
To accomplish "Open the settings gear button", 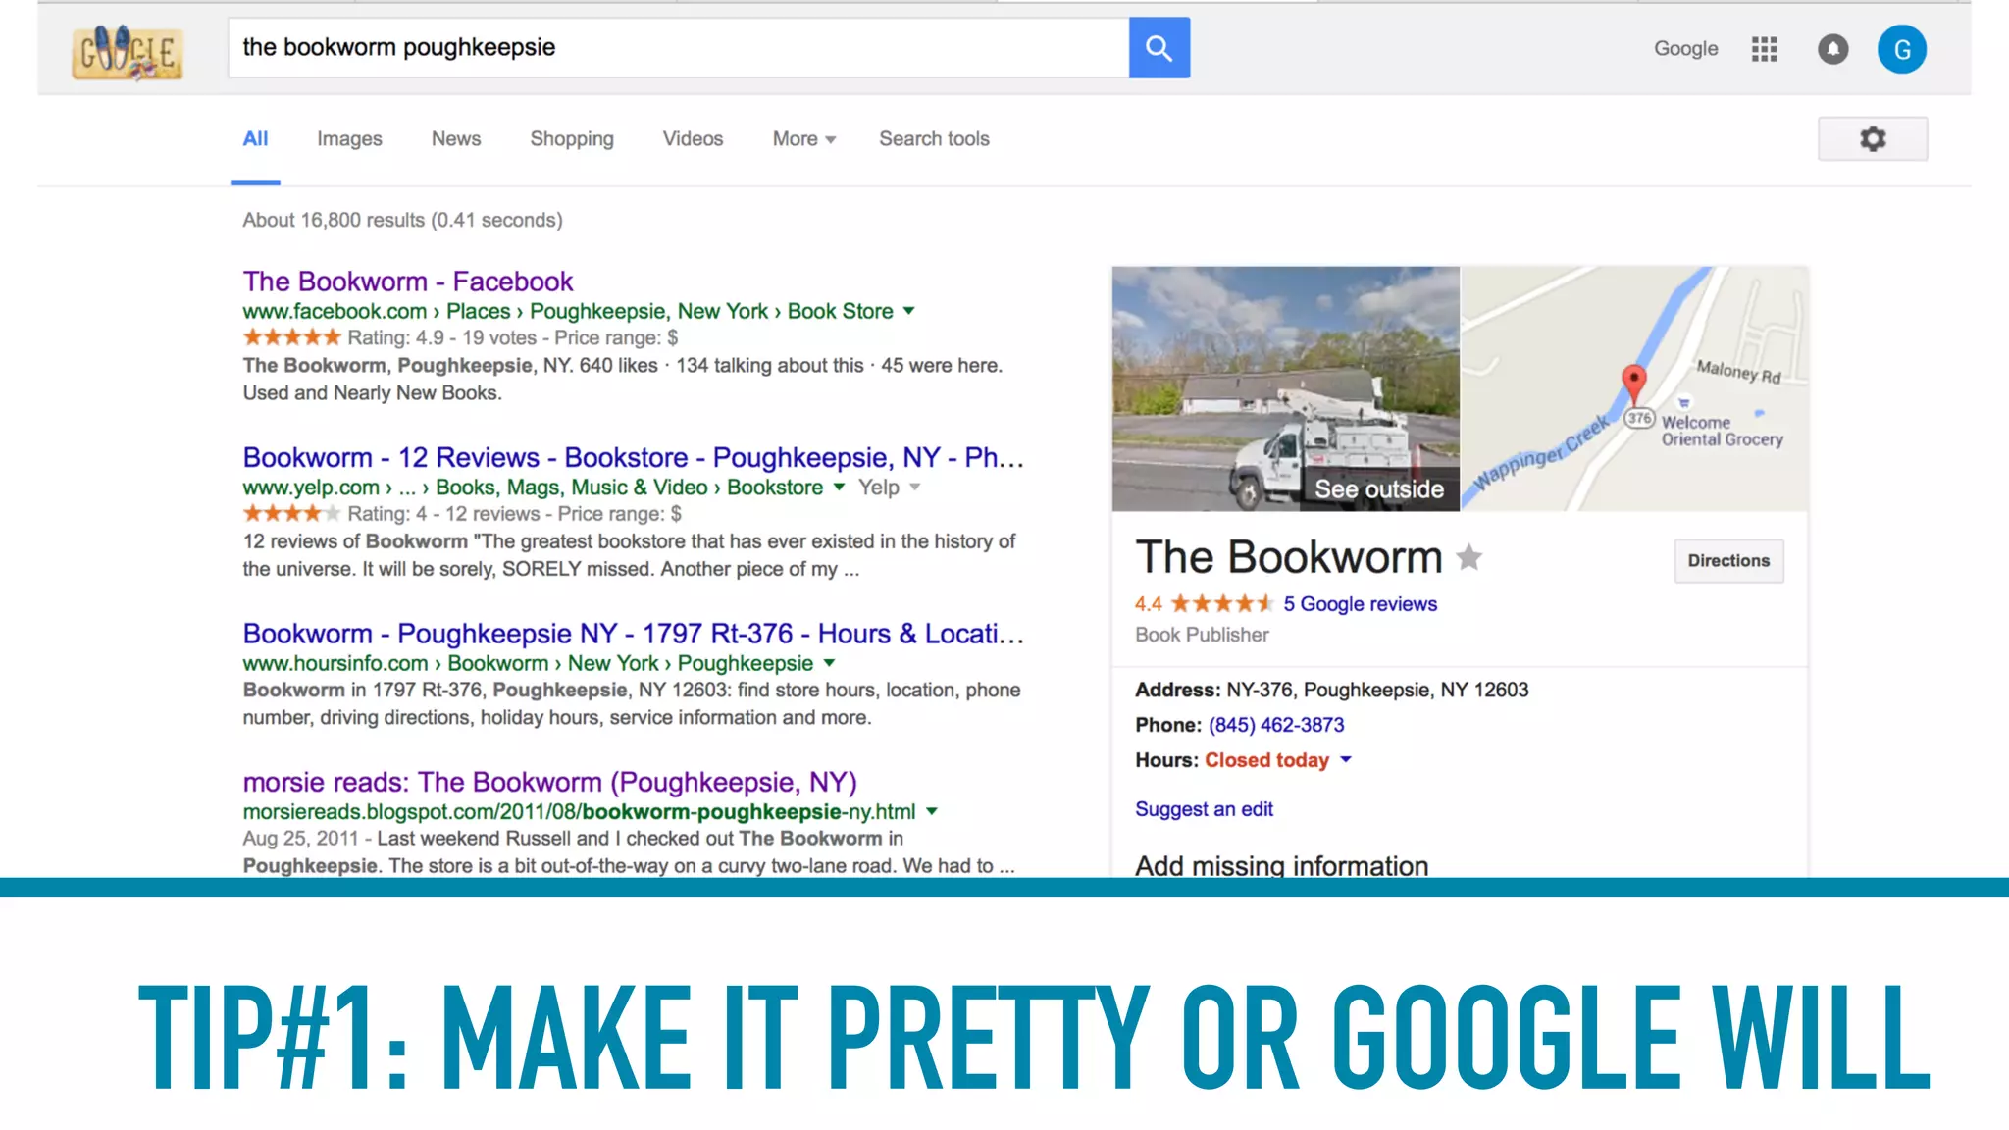I will [x=1873, y=138].
